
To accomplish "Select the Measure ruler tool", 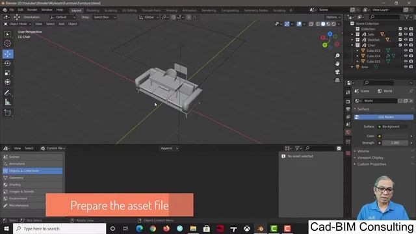I will pos(8,103).
